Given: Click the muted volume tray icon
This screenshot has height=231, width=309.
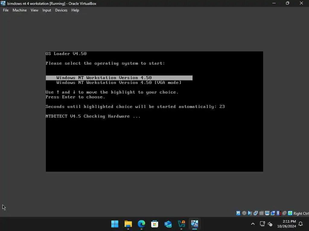Looking at the screenshot, I should (x=270, y=224).
